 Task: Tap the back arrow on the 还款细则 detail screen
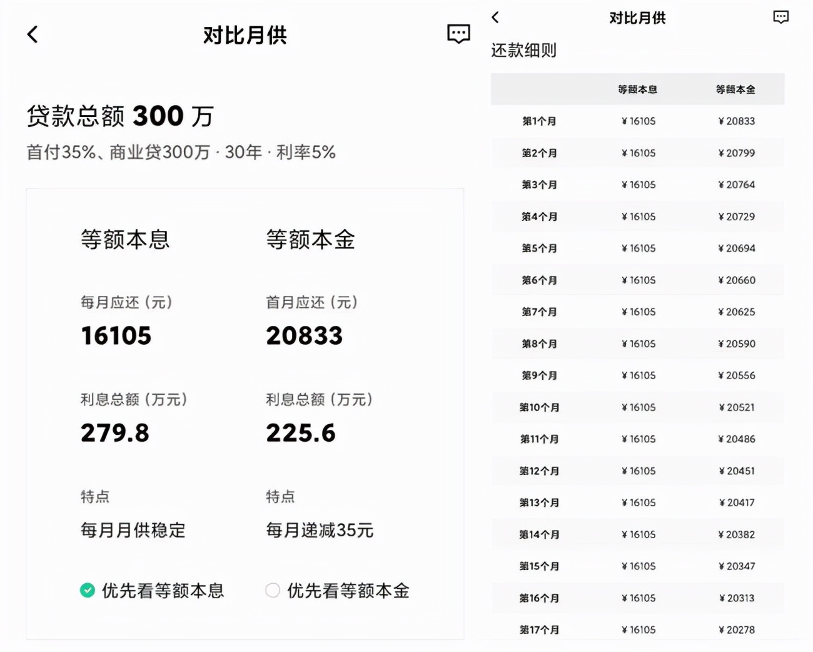495,18
